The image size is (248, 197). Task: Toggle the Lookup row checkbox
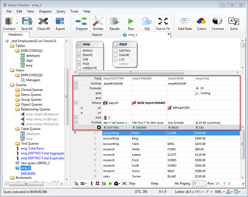click(x=76, y=83)
